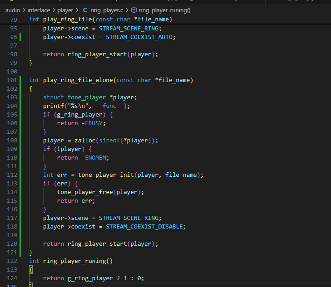
Task: Fold the if (!player) block at line 109
Action: [x=25, y=149]
